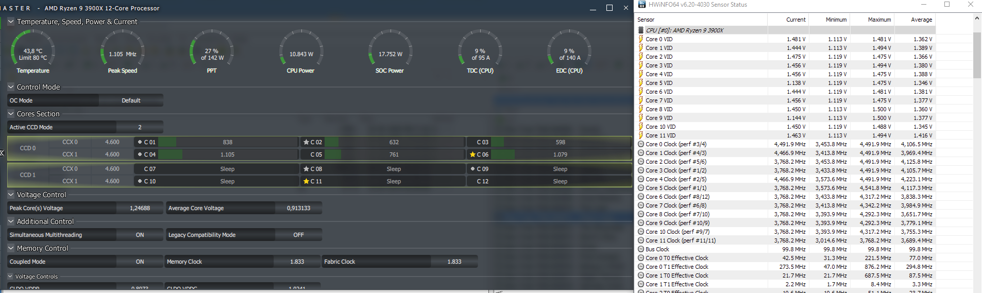Click the clock icon for Bus Clock
This screenshot has height=293, width=982.
pyautogui.click(x=641, y=249)
